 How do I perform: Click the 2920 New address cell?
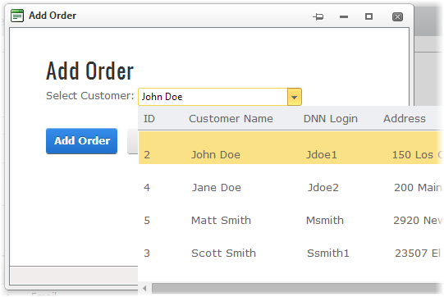pyautogui.click(x=418, y=221)
